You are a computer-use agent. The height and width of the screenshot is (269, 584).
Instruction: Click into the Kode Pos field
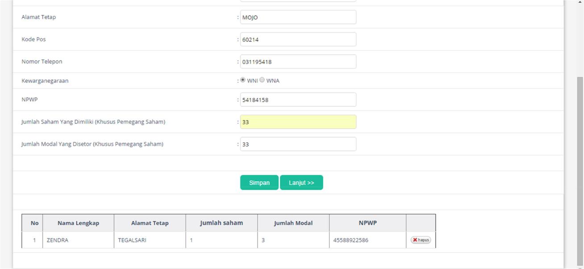(x=298, y=39)
